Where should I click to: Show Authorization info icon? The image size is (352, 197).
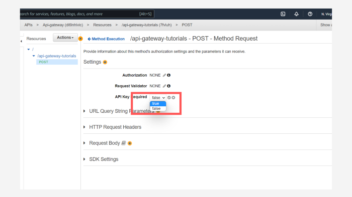(x=169, y=75)
